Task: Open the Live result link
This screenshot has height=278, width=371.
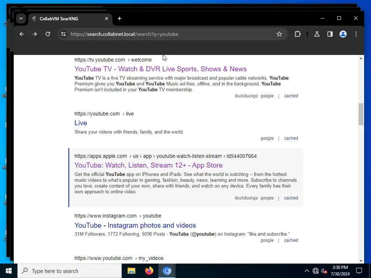Action: tap(81, 123)
